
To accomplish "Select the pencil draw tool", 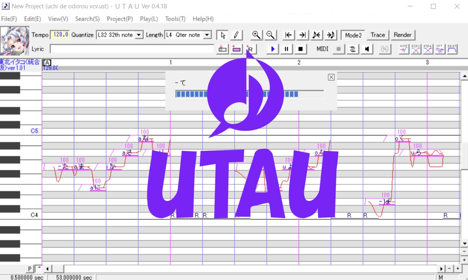I will pos(236,35).
